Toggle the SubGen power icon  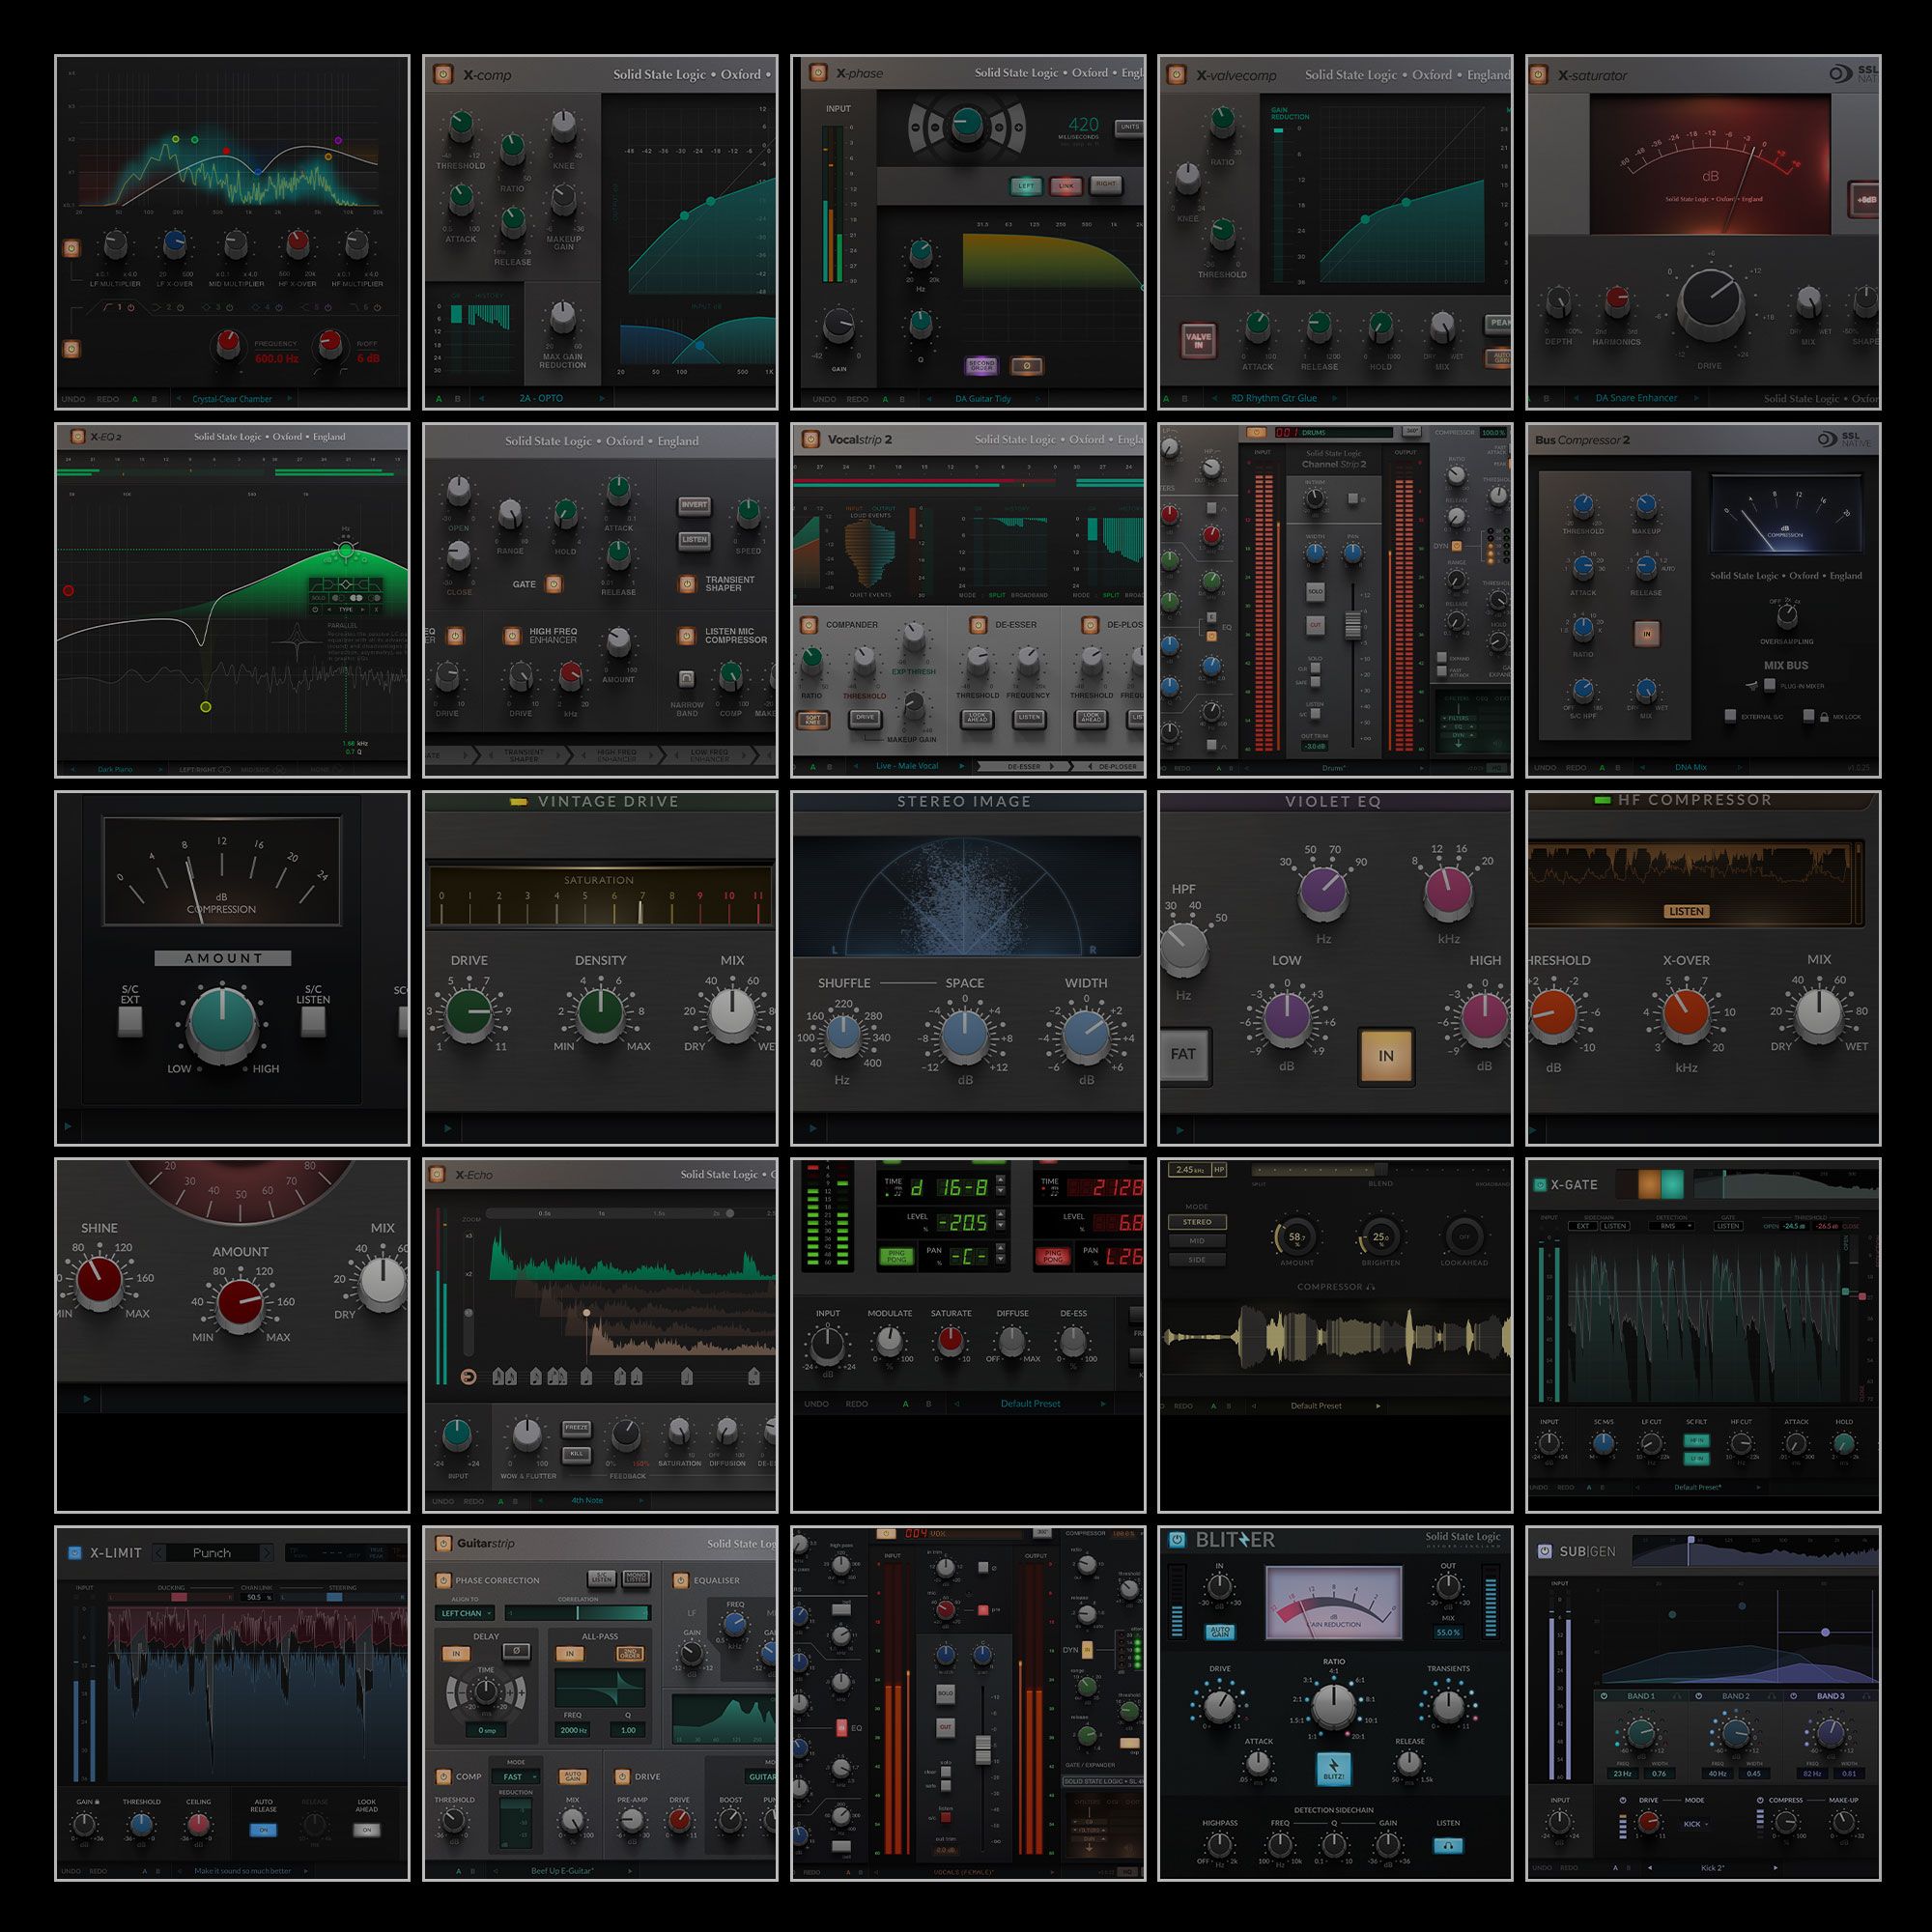tap(1545, 1551)
